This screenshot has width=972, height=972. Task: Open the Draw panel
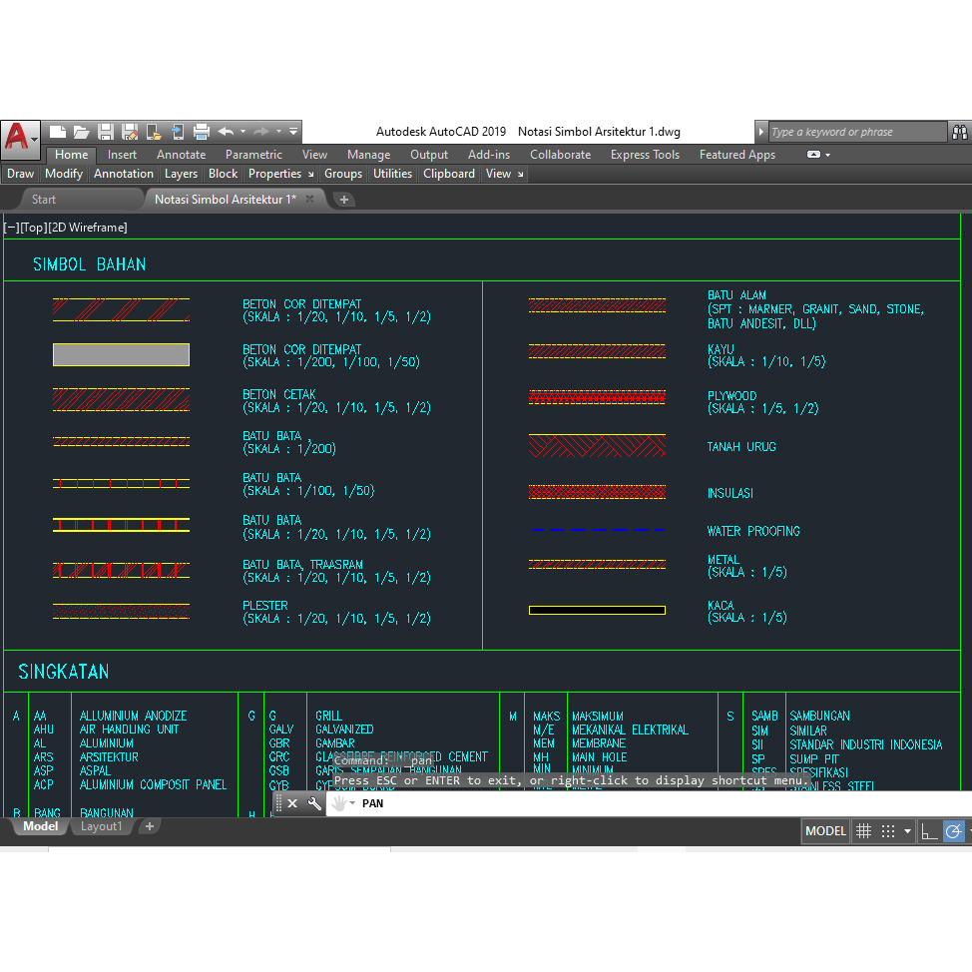point(20,174)
